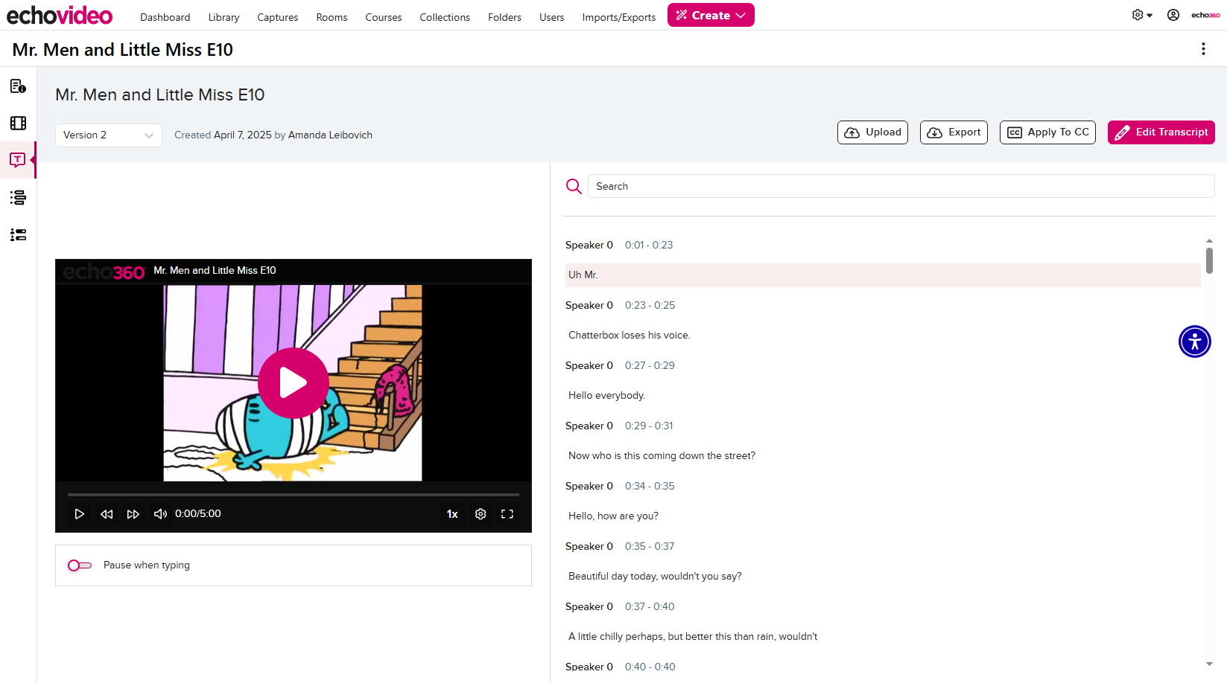Expand the Create dropdown button
The height and width of the screenshot is (683, 1227).
click(711, 15)
